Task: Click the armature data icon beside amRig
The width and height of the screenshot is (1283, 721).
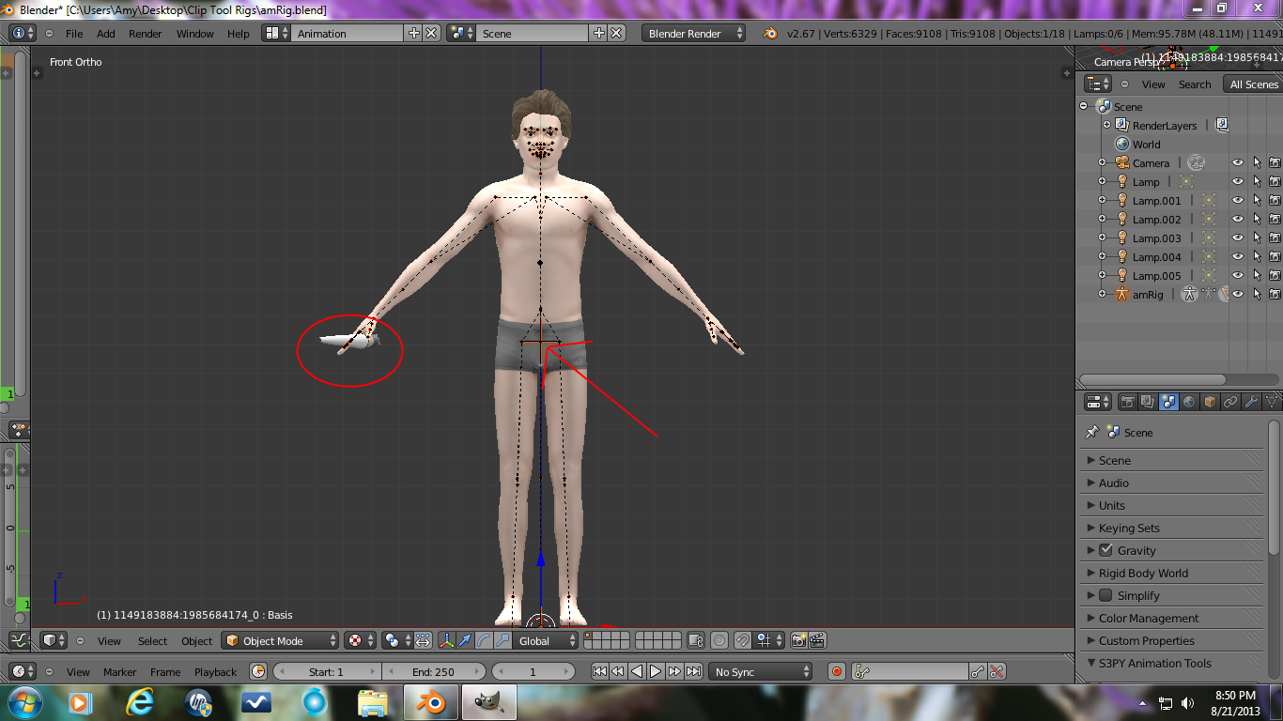Action: tap(1189, 294)
